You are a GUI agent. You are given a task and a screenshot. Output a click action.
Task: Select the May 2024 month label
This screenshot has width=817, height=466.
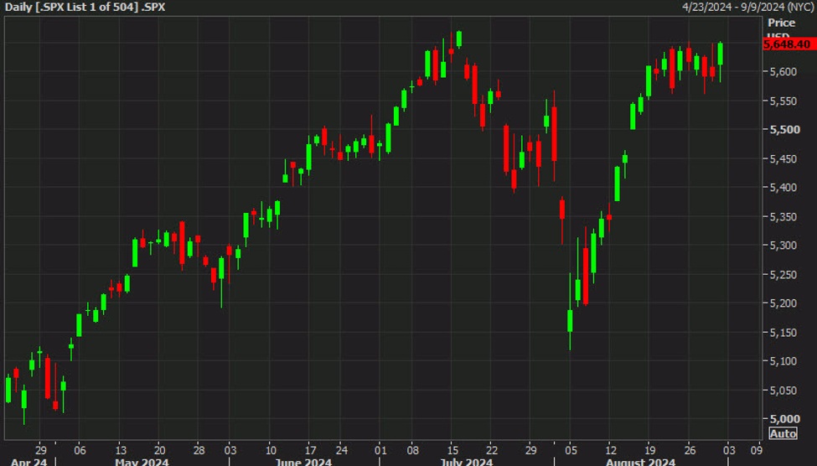pos(141,461)
